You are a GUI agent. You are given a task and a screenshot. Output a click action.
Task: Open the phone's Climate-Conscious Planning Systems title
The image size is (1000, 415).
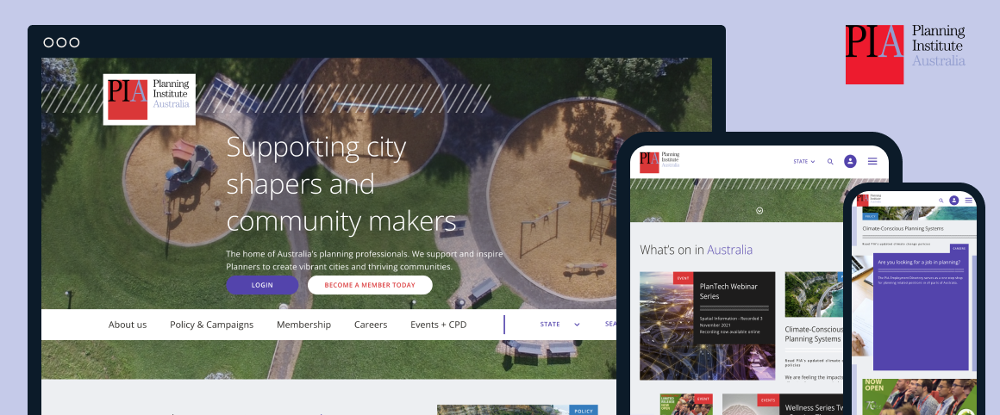click(903, 228)
